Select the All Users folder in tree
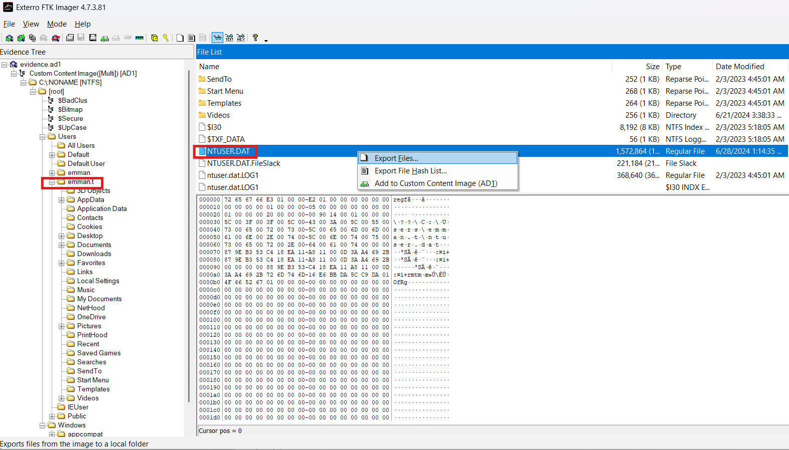The width and height of the screenshot is (789, 450). [x=81, y=145]
